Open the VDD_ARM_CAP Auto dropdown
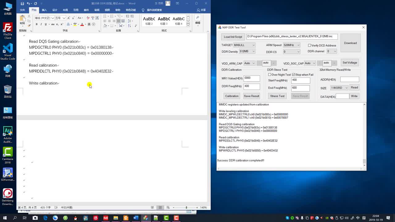 (x=249, y=63)
